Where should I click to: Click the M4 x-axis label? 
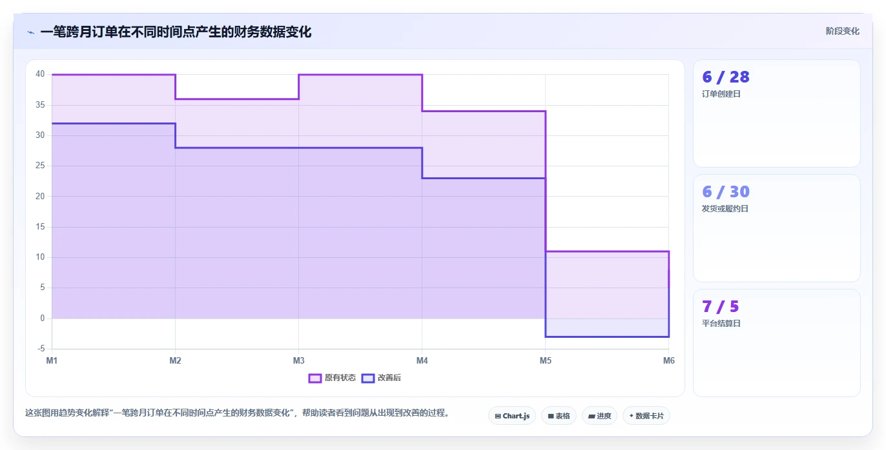tap(422, 360)
